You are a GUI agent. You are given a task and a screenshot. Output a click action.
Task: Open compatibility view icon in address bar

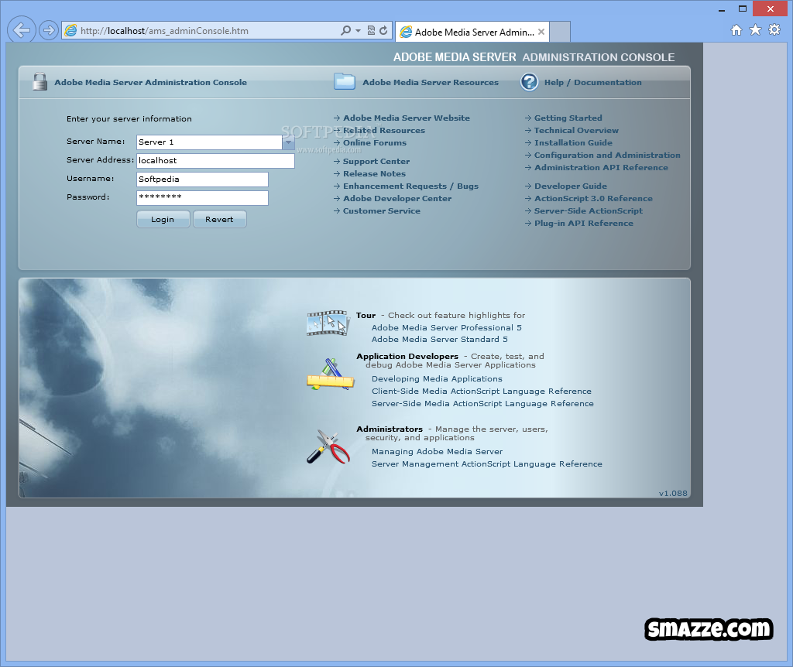tap(371, 30)
